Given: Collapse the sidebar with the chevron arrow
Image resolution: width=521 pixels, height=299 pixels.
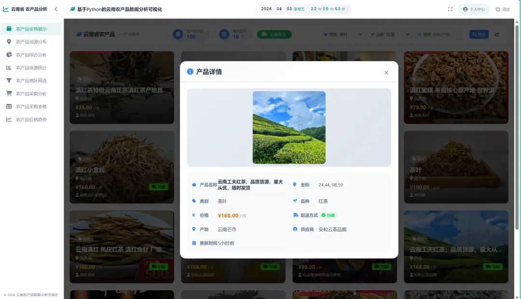Looking at the screenshot, I should coord(56,9).
